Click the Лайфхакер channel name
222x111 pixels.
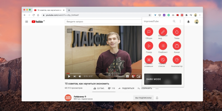[79, 97]
